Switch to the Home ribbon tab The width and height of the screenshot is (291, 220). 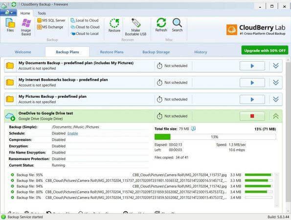pyautogui.click(x=25, y=13)
